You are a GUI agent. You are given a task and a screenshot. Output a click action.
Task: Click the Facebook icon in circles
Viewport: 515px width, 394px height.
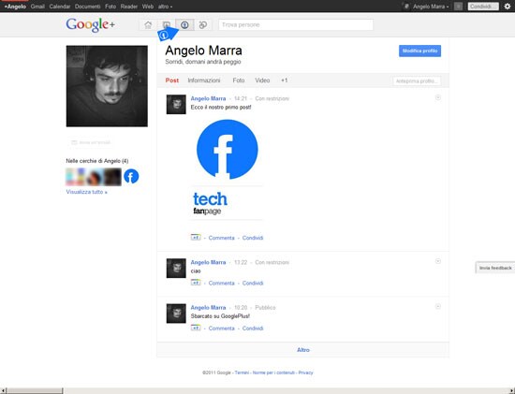point(131,176)
